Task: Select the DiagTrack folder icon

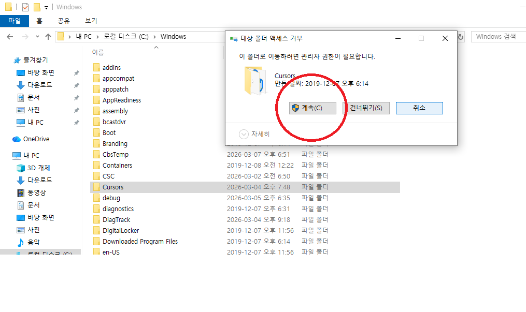Action: [x=96, y=219]
